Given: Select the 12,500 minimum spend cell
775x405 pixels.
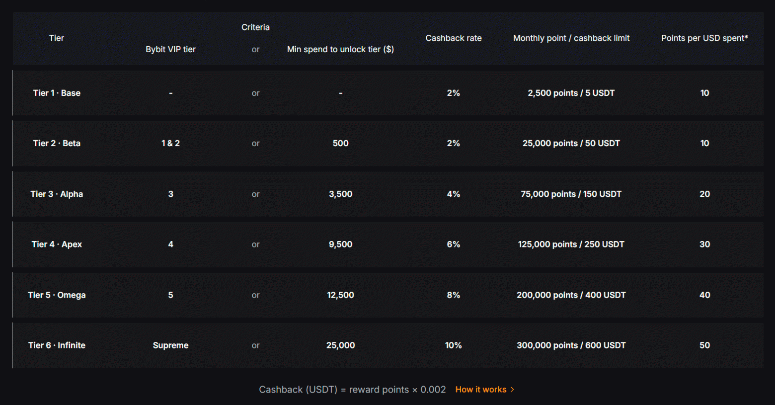Looking at the screenshot, I should pos(340,295).
